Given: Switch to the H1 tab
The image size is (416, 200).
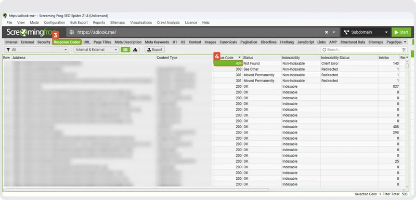Looking at the screenshot, I should [175, 42].
